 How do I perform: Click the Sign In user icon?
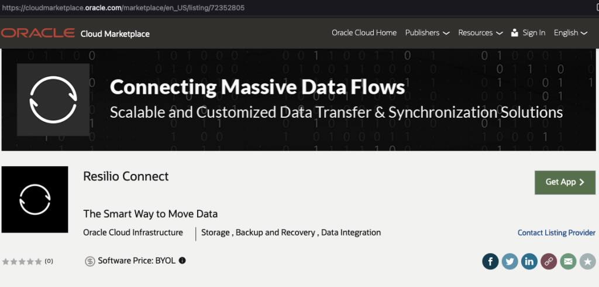[515, 33]
